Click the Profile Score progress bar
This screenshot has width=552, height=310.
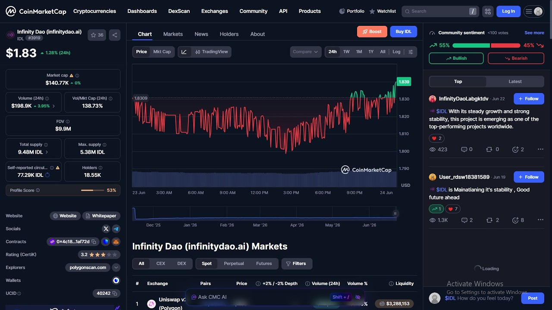click(x=92, y=190)
